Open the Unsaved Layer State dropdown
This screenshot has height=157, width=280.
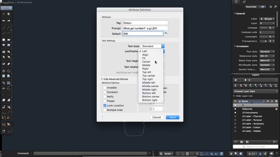tap(255, 91)
